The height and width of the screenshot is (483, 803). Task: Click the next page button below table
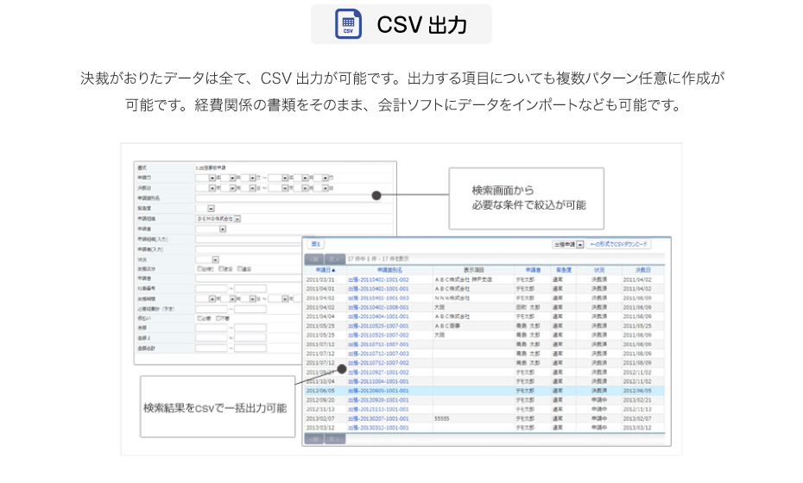pyautogui.click(x=336, y=438)
